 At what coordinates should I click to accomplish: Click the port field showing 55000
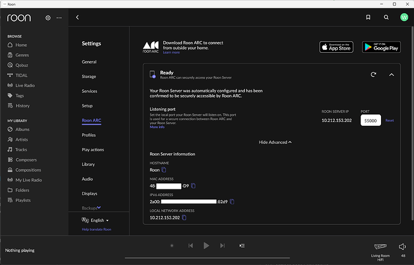point(371,121)
